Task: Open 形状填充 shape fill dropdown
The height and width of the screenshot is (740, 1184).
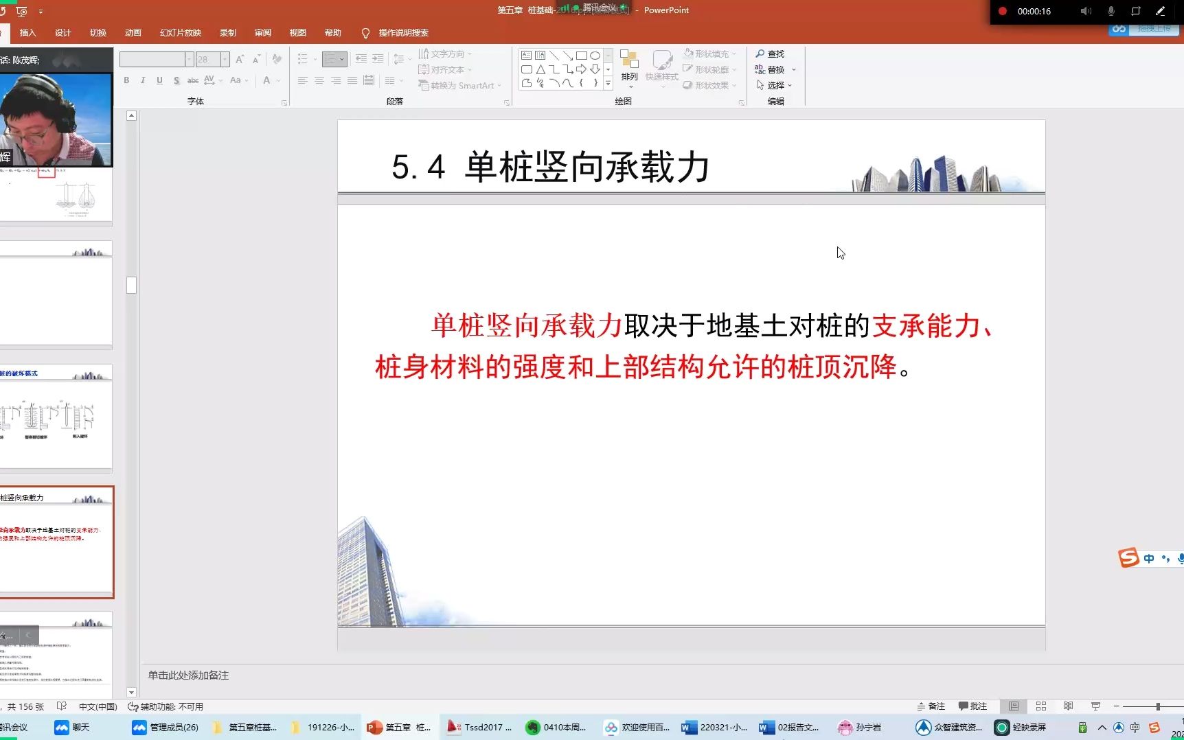Action: [x=709, y=54]
